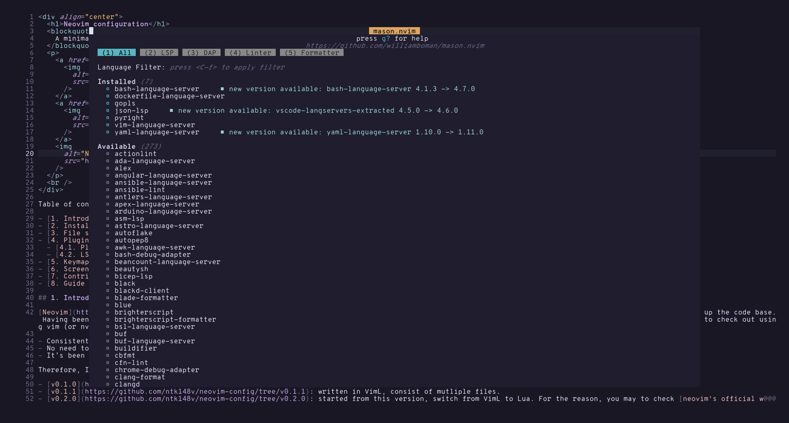
Task: Select clangd package
Action: [127, 384]
